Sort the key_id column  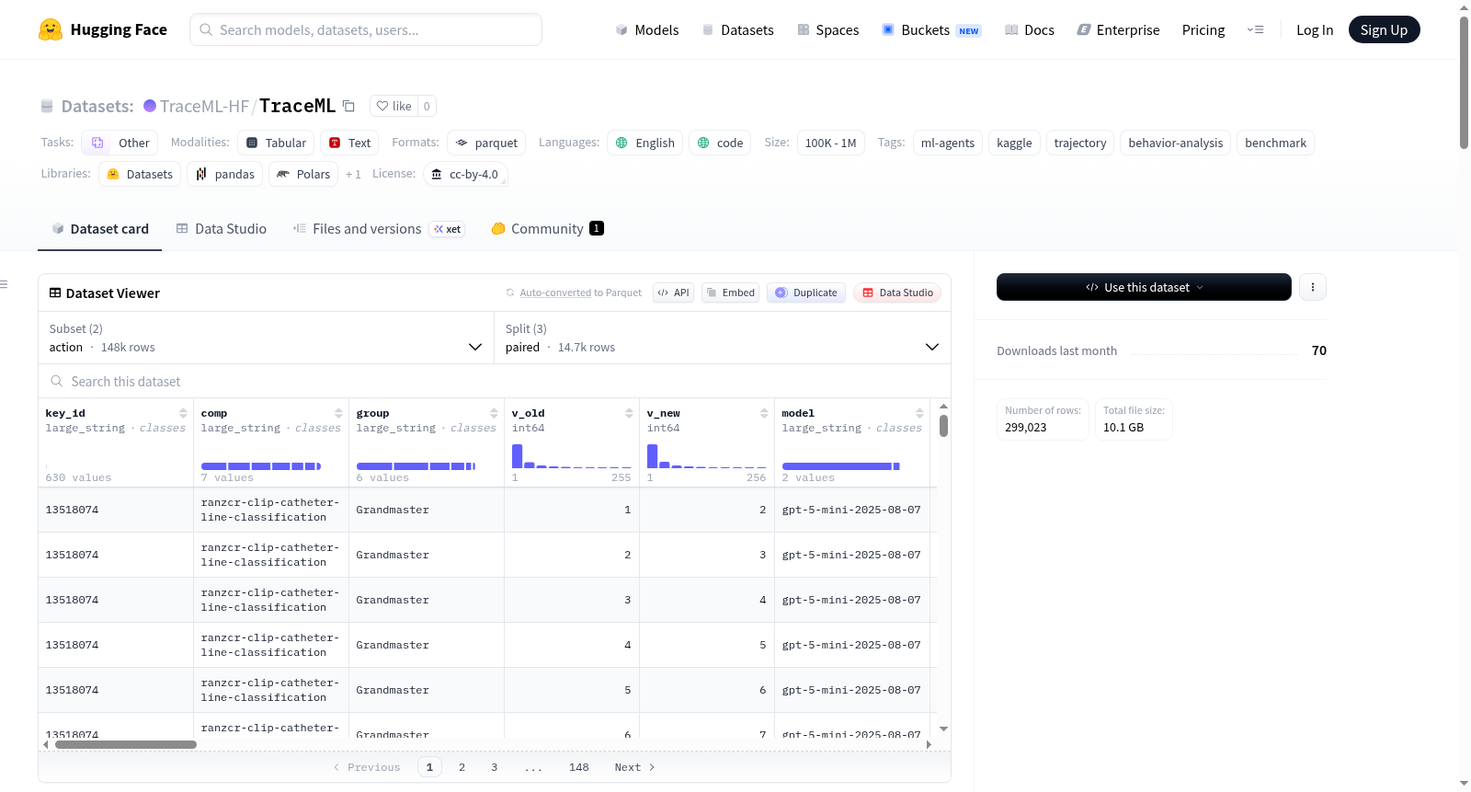pyautogui.click(x=183, y=413)
